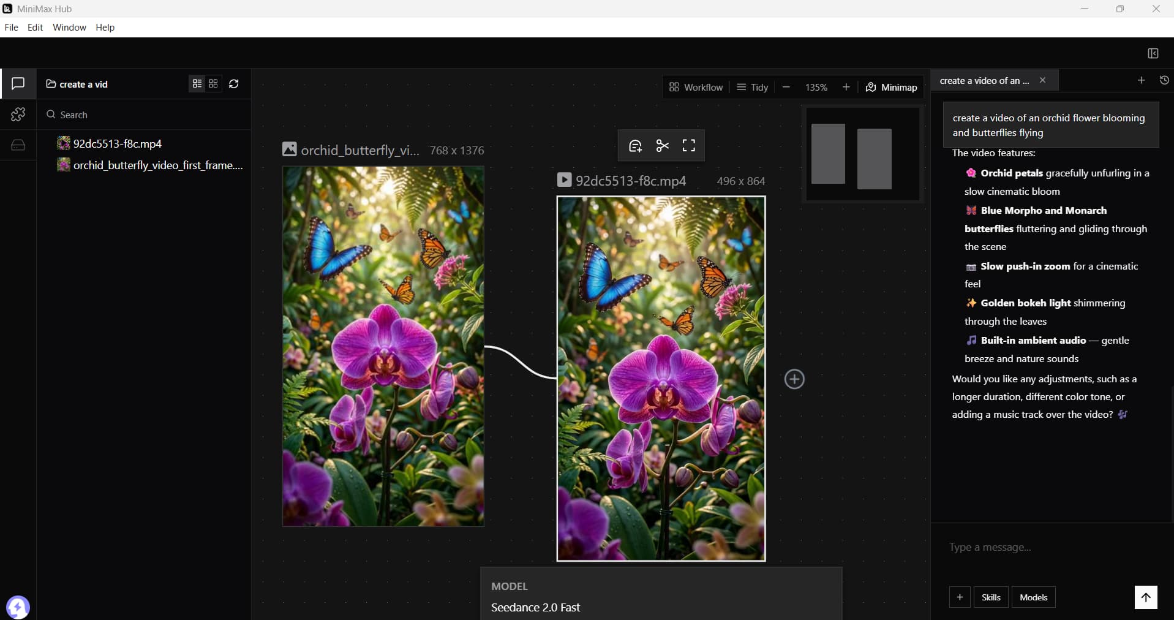Add a new node with circled plus
This screenshot has height=620, width=1174.
click(x=794, y=379)
